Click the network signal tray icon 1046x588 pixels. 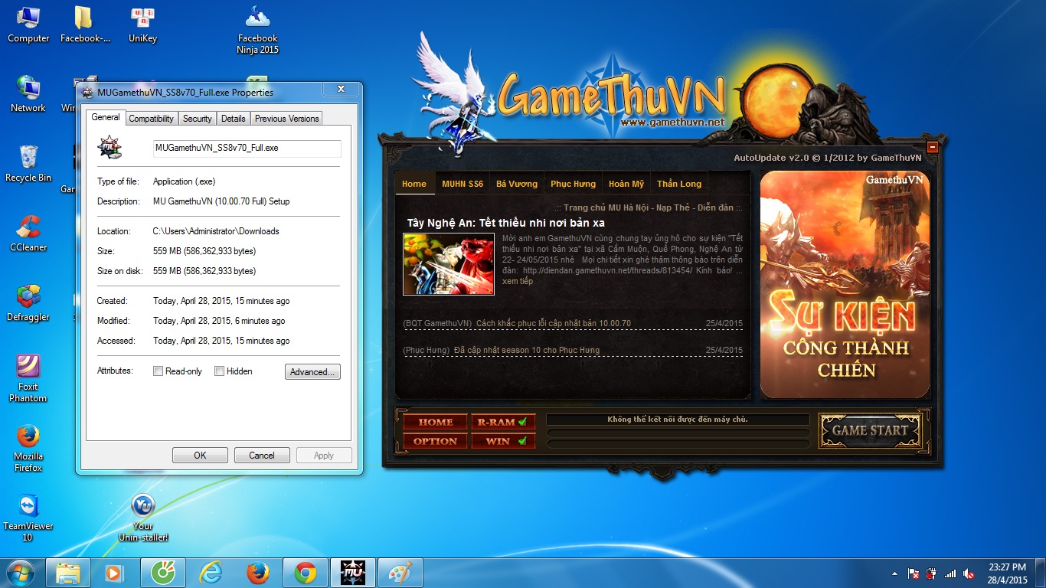coord(950,573)
